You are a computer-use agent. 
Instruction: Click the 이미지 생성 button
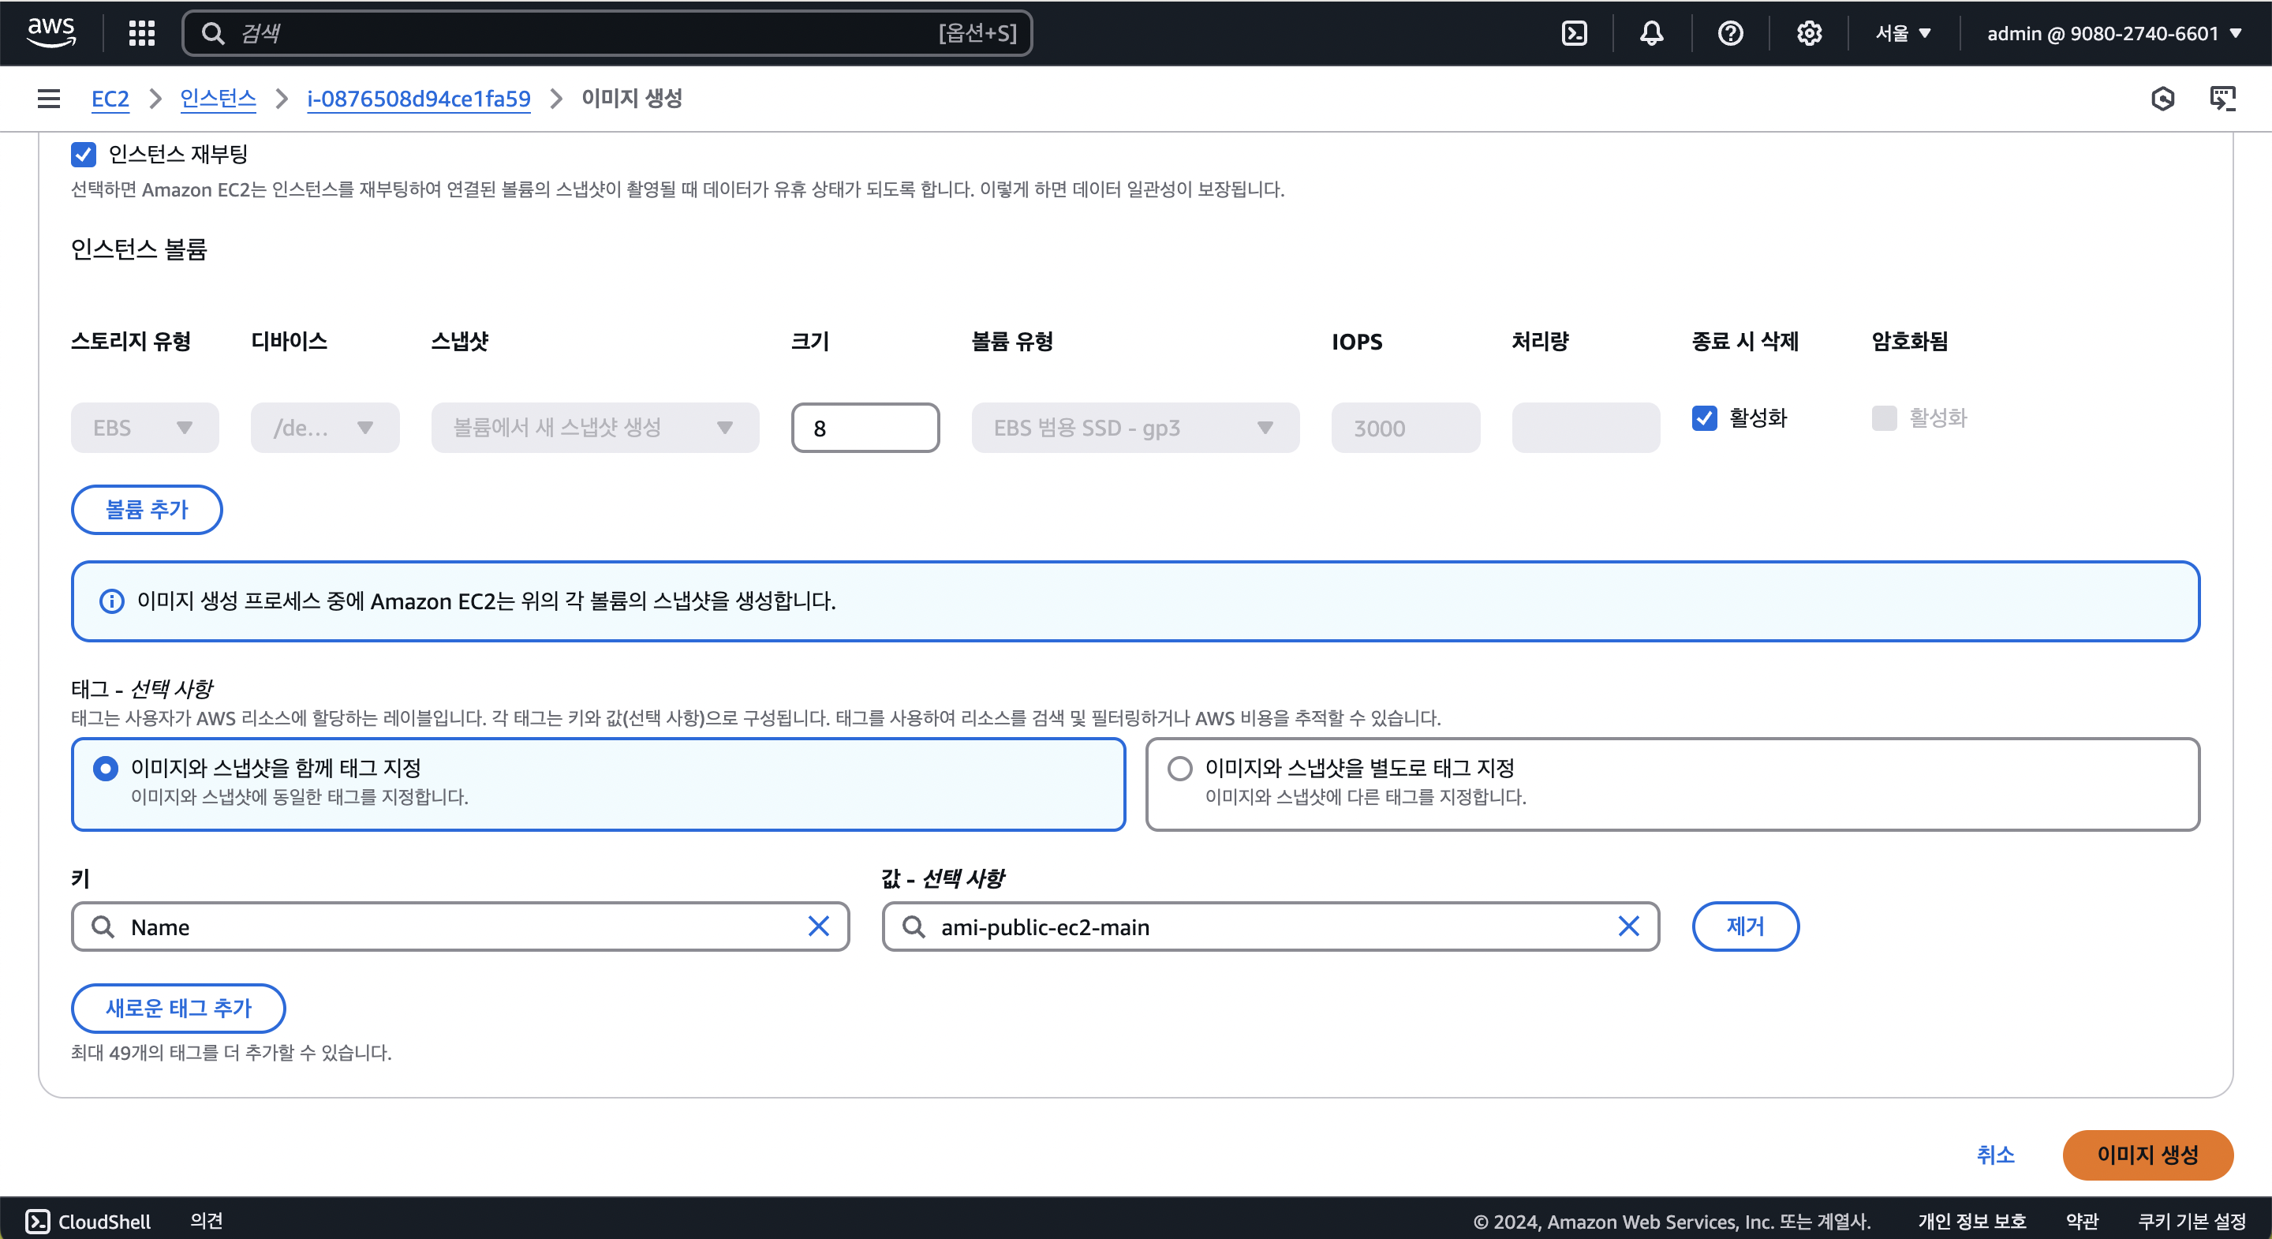click(x=2147, y=1155)
